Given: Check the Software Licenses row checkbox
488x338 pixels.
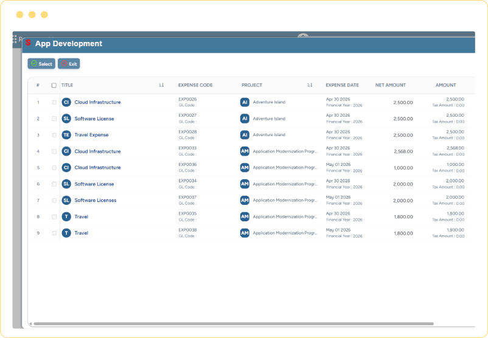Looking at the screenshot, I should (54, 200).
